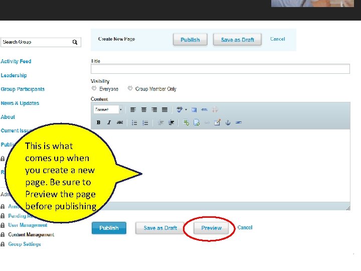Click the greyed-out insert link icon
Screen dimensions: 361x271
207,122
